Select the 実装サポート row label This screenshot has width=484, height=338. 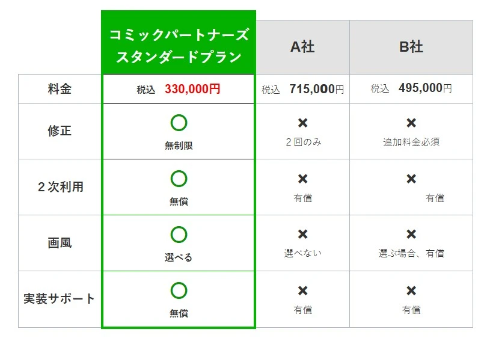[60, 299]
